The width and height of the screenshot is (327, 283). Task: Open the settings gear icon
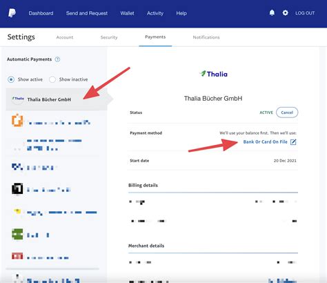click(x=285, y=13)
